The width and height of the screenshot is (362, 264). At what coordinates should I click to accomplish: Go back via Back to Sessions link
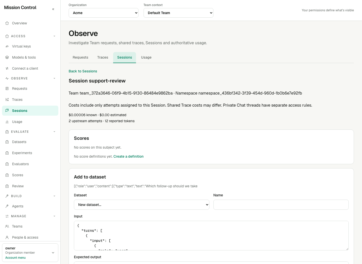83,71
